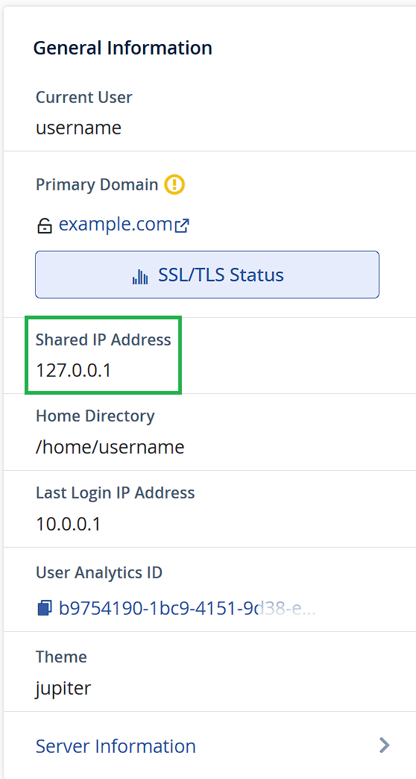Viewport: 416px width, 779px height.
Task: Click the Primary Domain label text
Action: (97, 185)
